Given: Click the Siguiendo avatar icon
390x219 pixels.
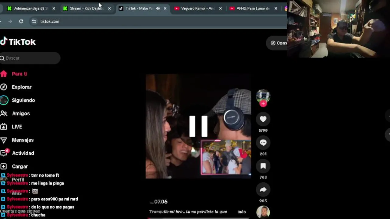Looking at the screenshot, I should pyautogui.click(x=4, y=100).
